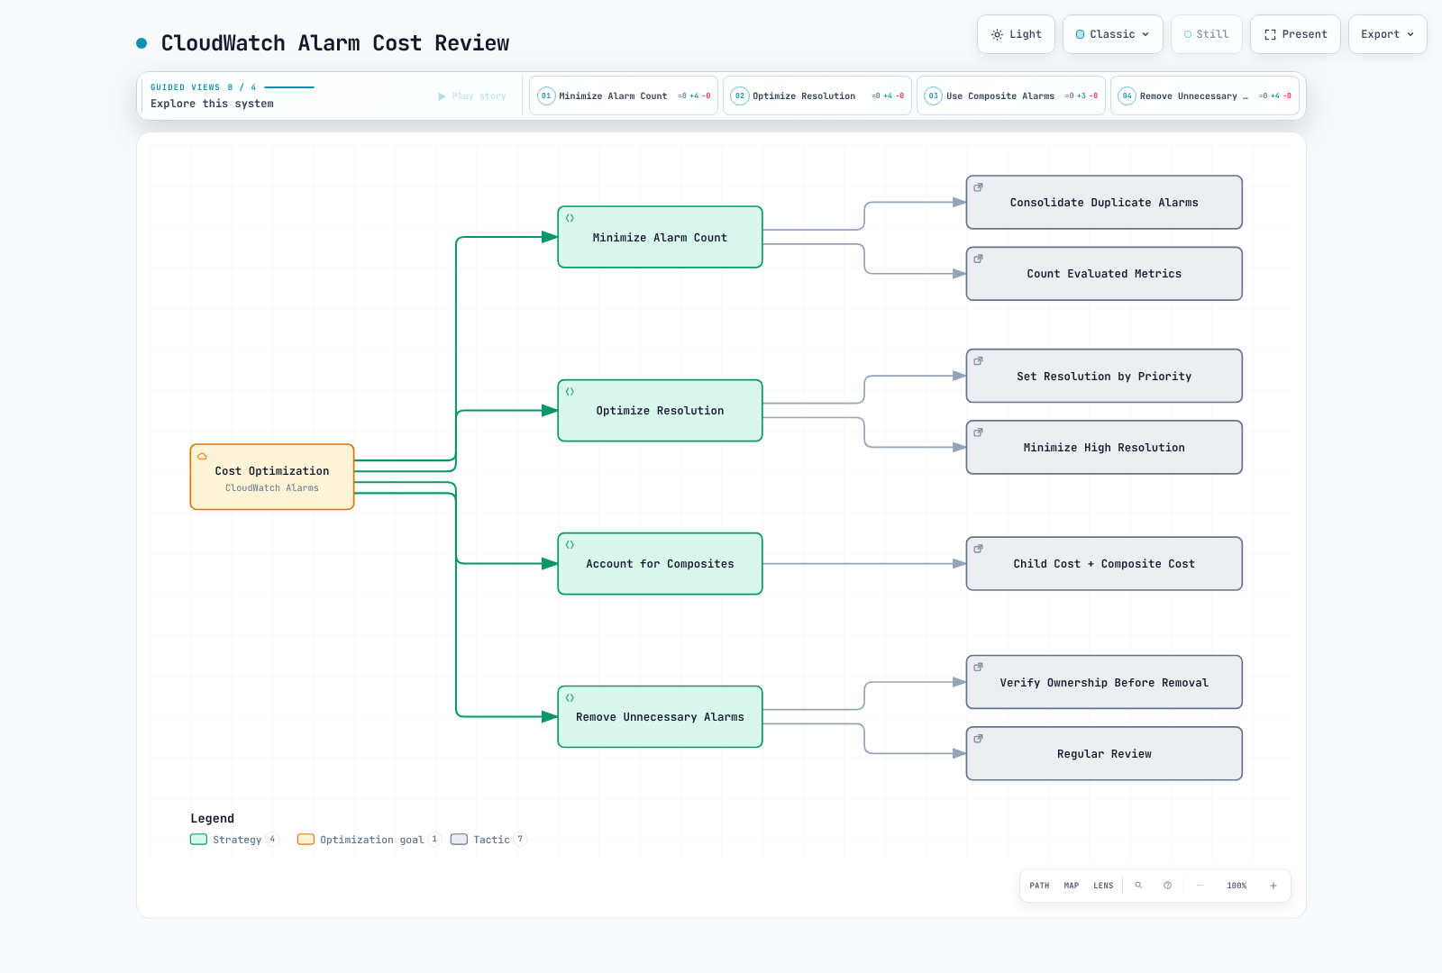Activate LENS mode in canvas toolbar
The width and height of the screenshot is (1442, 973).
click(1103, 886)
